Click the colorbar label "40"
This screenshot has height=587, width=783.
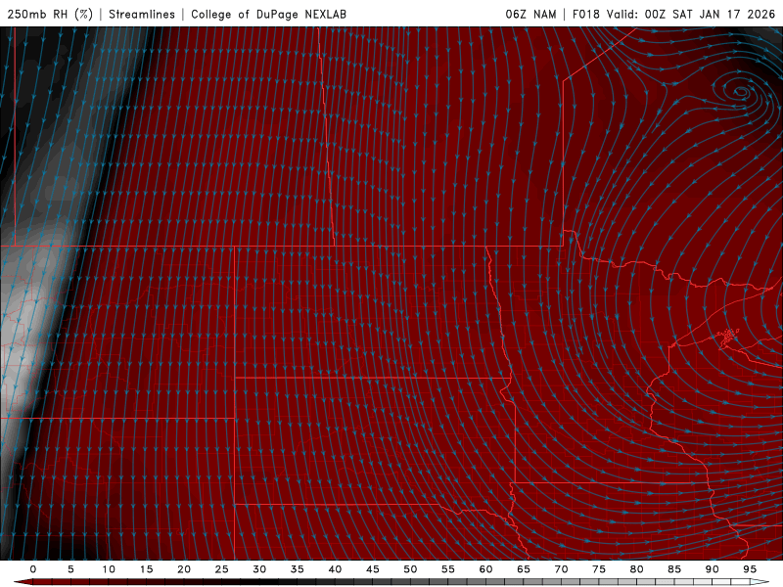[x=335, y=569]
